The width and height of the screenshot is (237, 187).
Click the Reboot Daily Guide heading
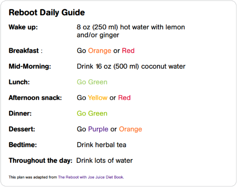47,13
